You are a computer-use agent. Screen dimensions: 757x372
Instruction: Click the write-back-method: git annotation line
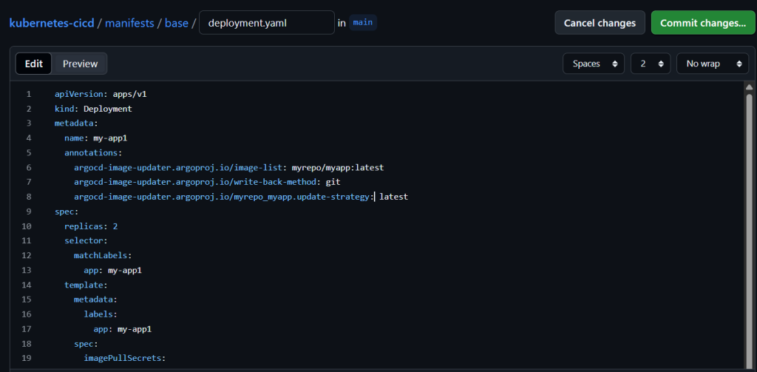coord(207,182)
